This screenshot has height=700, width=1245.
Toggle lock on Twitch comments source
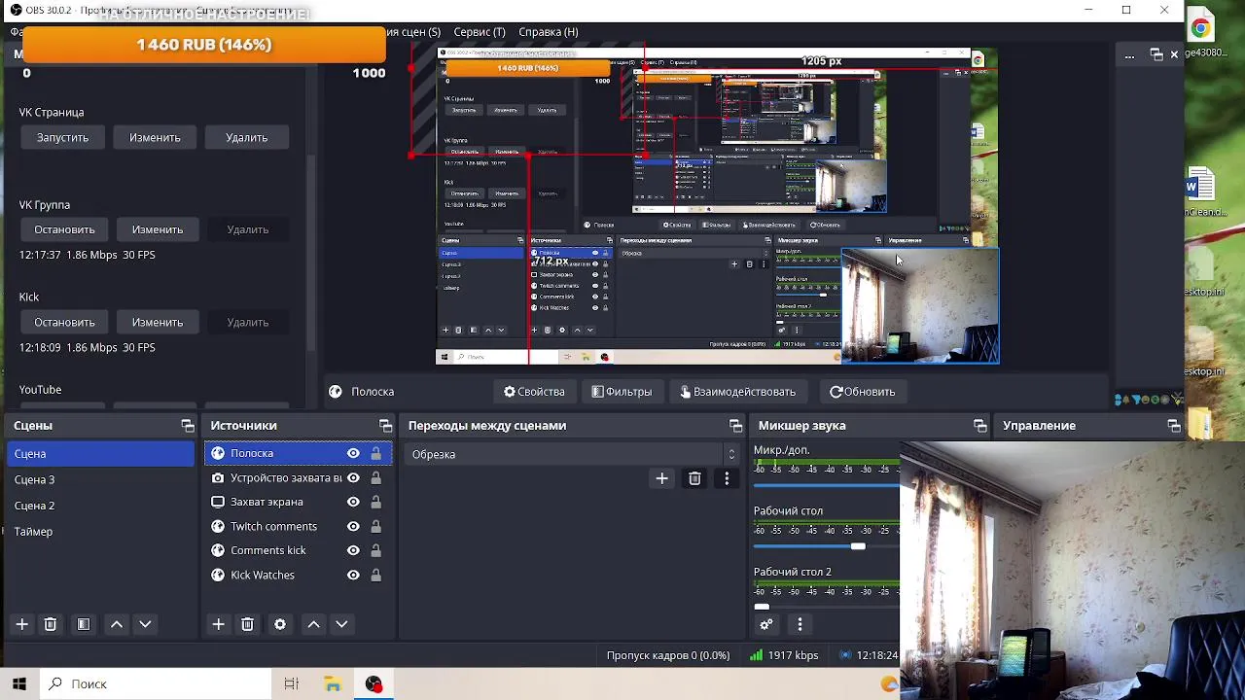pos(375,526)
